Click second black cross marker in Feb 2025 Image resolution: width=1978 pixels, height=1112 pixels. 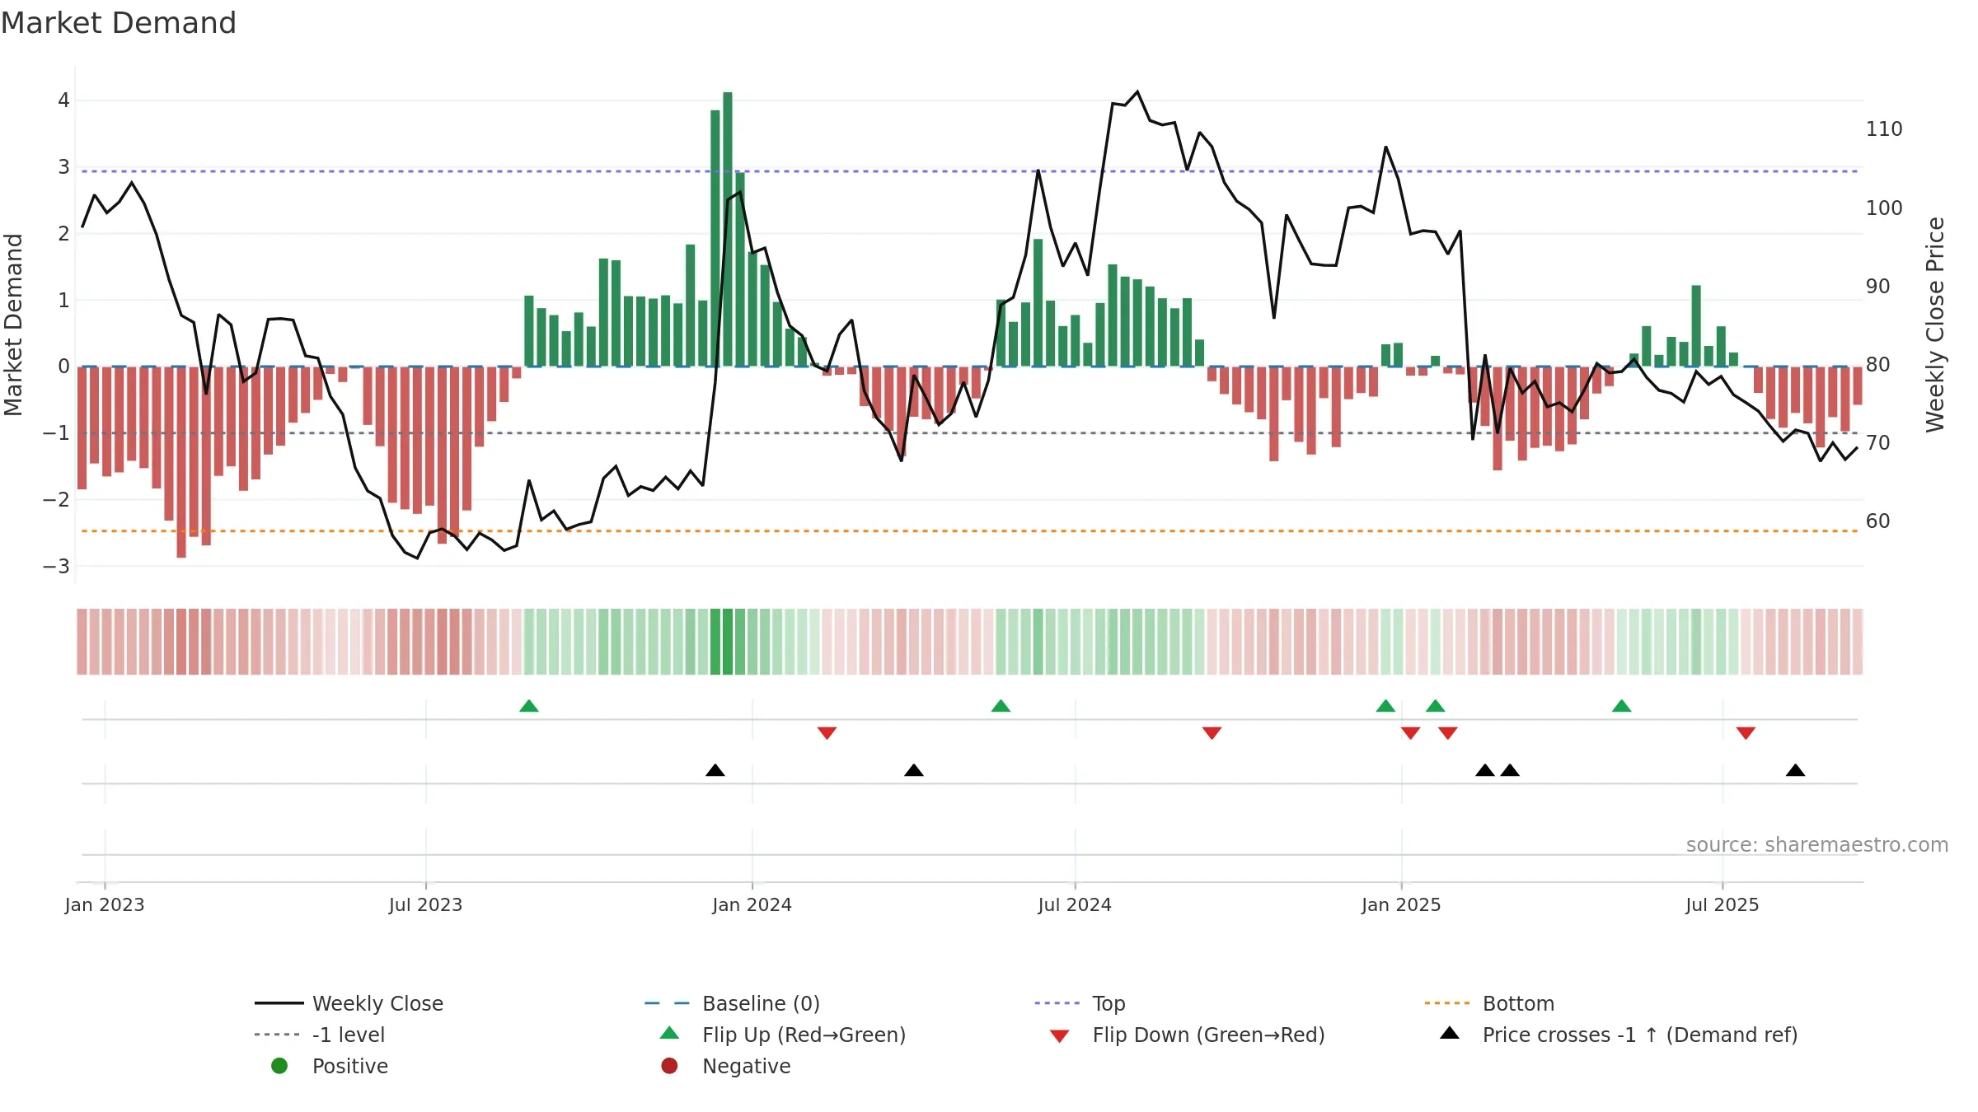click(1510, 770)
